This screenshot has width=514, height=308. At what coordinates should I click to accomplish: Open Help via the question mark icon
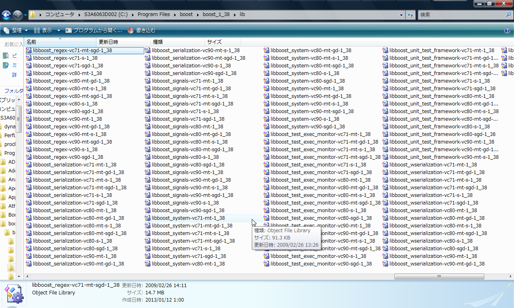(507, 30)
